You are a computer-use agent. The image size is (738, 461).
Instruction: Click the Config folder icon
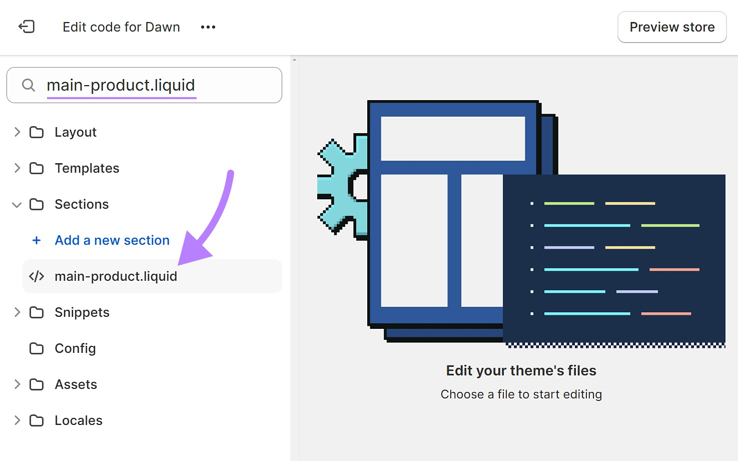tap(37, 348)
